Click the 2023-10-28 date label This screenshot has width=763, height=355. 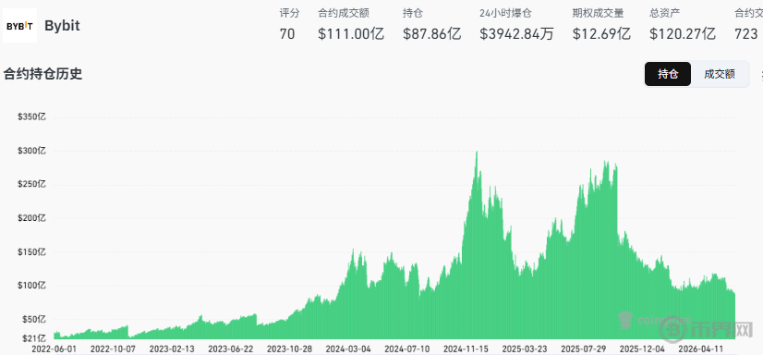click(x=289, y=349)
